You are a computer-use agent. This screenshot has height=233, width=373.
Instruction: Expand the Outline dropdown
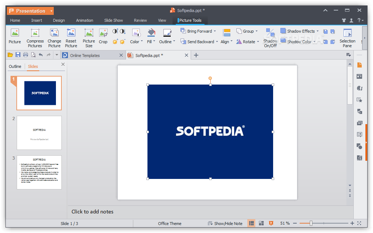(x=174, y=41)
